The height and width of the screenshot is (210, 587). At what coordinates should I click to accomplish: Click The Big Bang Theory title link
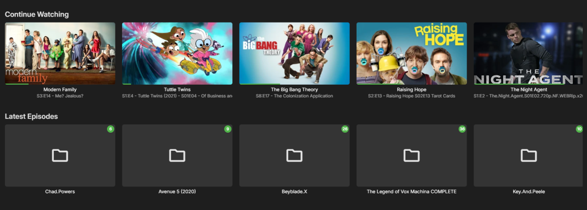point(294,90)
